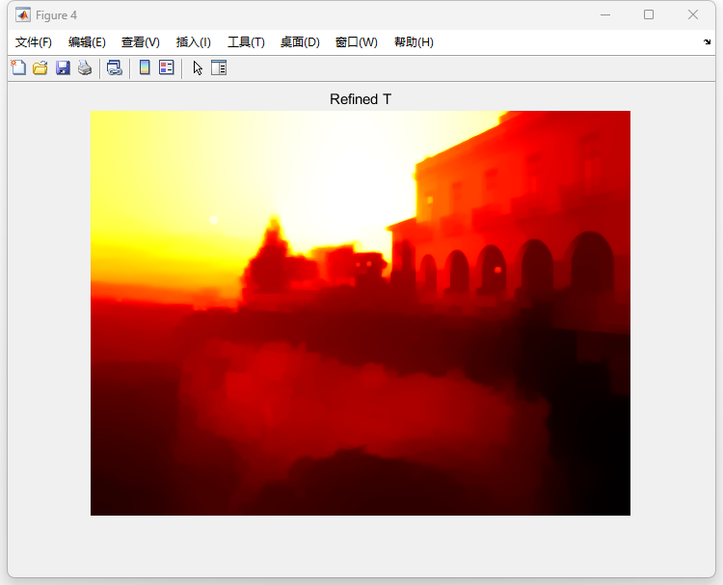The image size is (723, 585).
Task: Insert a legend using the toolbar icon
Action: [x=167, y=67]
